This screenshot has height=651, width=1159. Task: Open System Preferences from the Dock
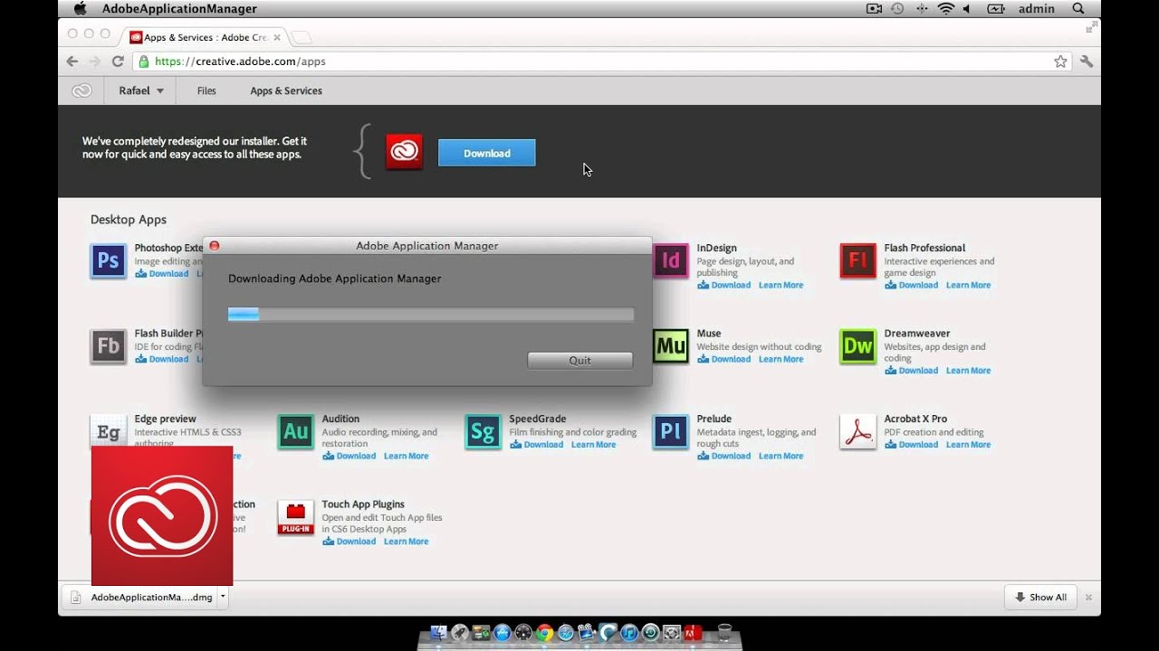672,633
